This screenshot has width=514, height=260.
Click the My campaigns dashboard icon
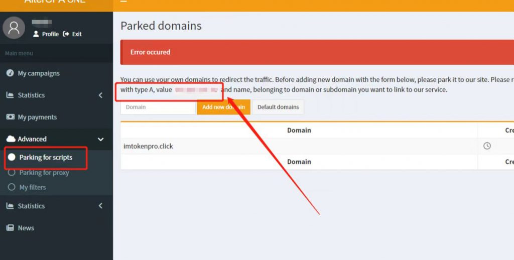click(x=10, y=73)
